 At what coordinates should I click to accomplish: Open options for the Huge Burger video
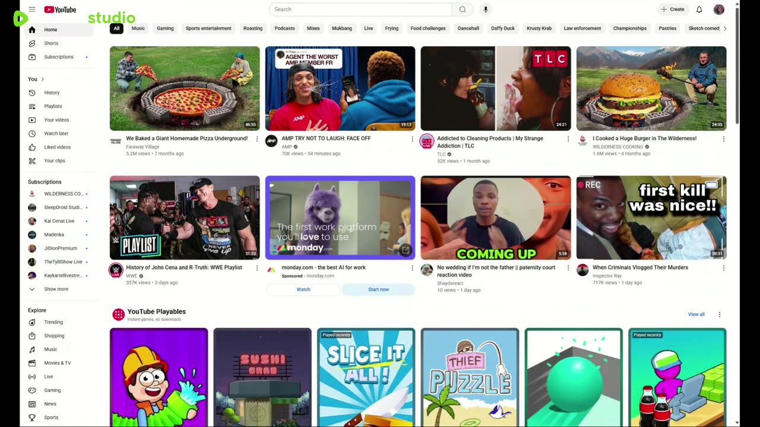(x=723, y=139)
